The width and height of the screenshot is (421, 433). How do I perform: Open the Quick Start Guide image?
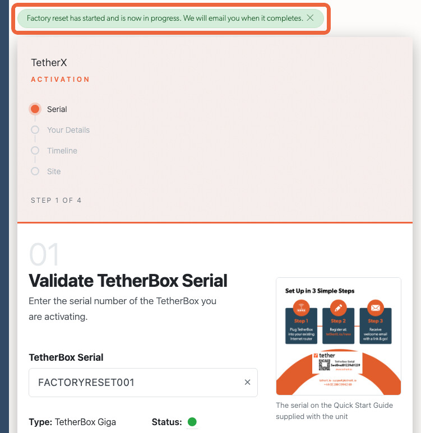(x=339, y=336)
